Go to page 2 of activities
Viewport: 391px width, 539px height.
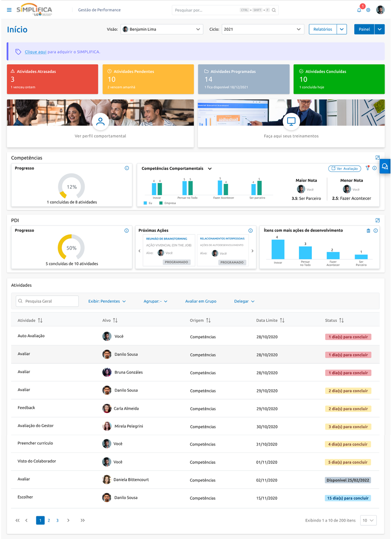coord(49,520)
